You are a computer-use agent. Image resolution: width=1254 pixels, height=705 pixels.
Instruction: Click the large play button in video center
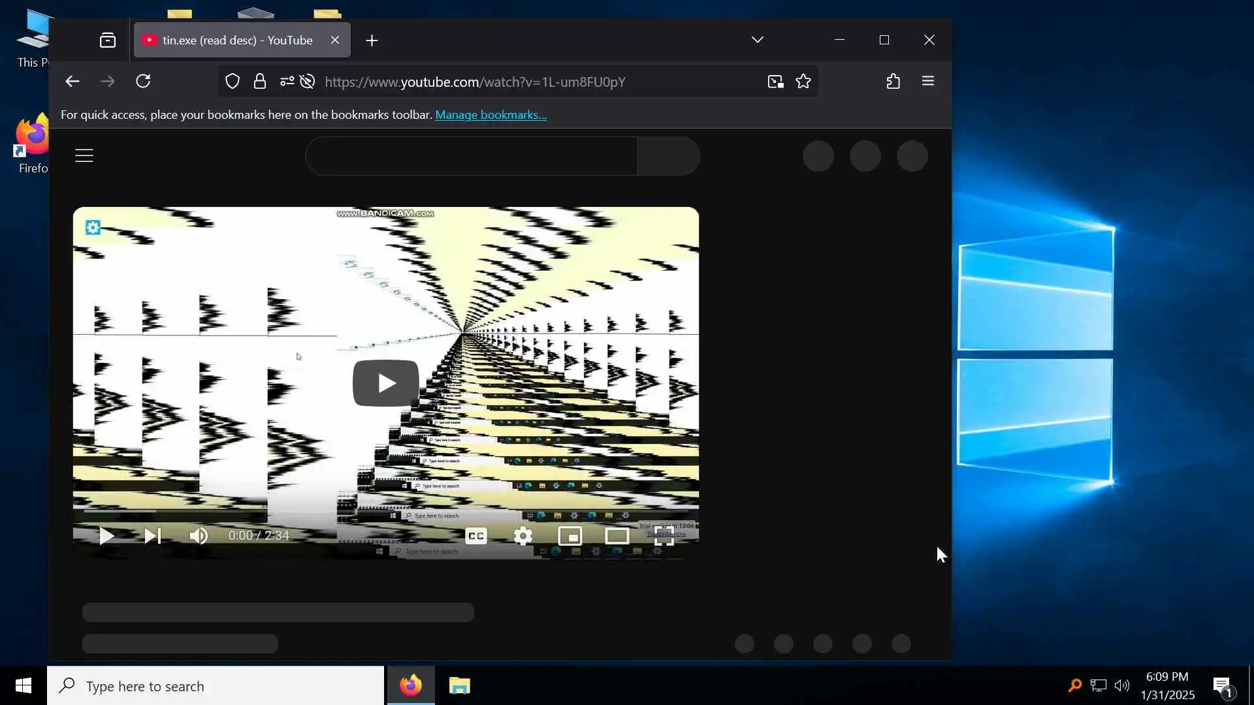[385, 383]
